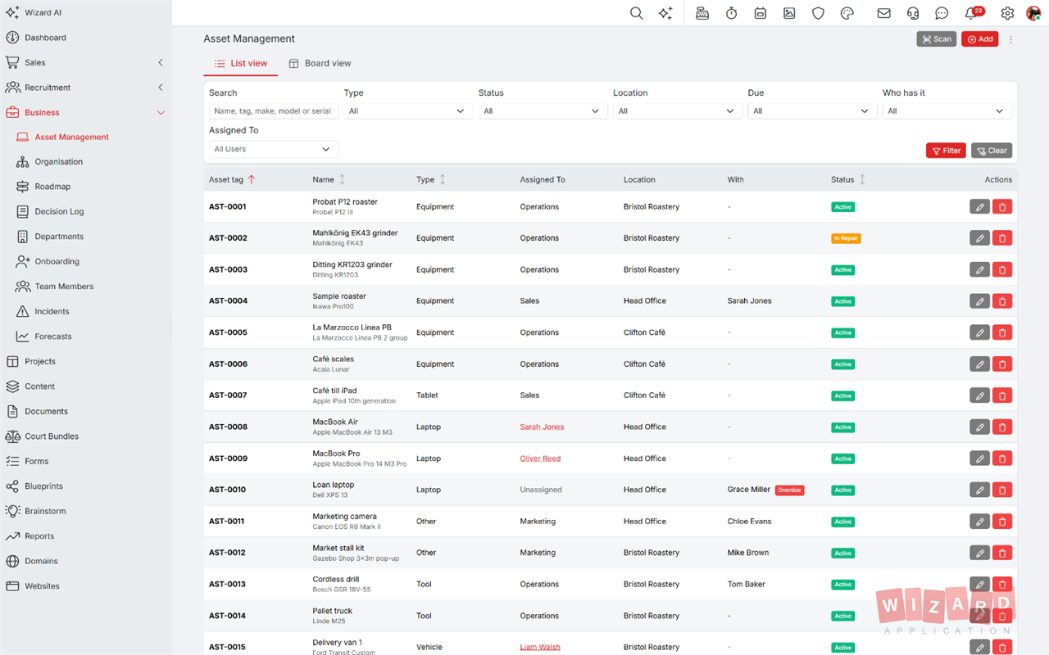The width and height of the screenshot is (1049, 655).
Task: Edit asset AST-0007 with pencil icon
Action: 979,395
